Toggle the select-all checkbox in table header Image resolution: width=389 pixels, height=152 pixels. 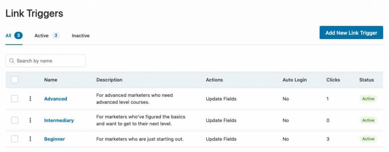click(x=15, y=80)
